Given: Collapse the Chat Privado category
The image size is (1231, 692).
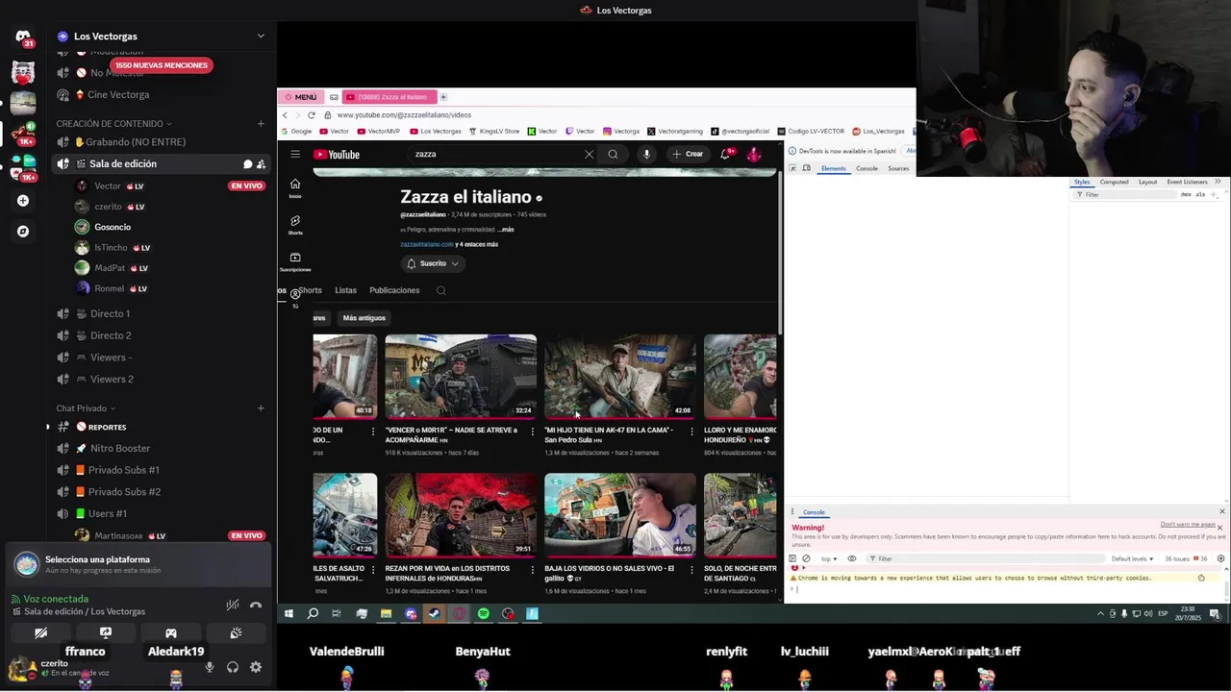Looking at the screenshot, I should (85, 408).
